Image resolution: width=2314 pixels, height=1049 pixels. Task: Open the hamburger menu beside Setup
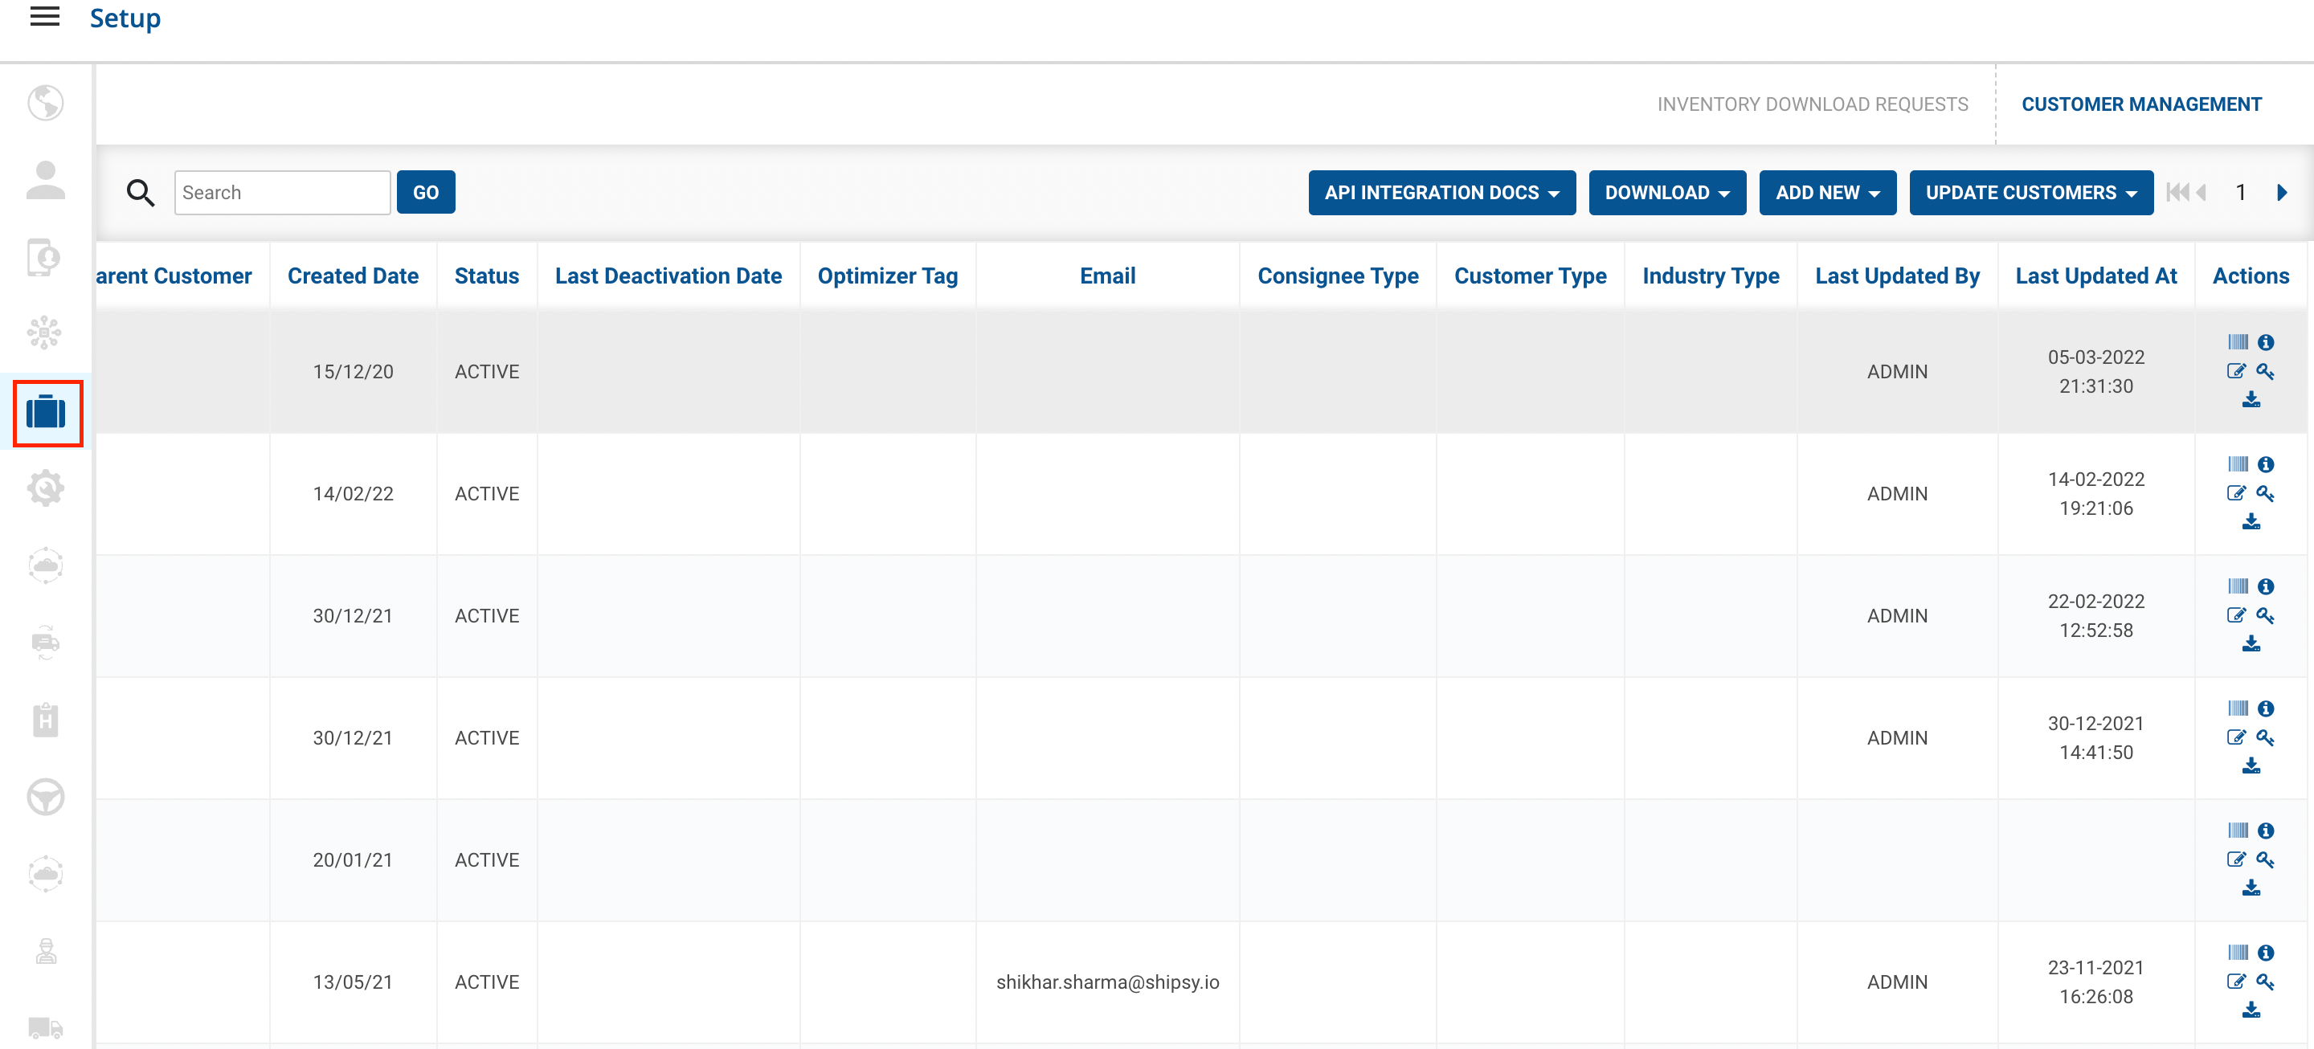coord(45,17)
